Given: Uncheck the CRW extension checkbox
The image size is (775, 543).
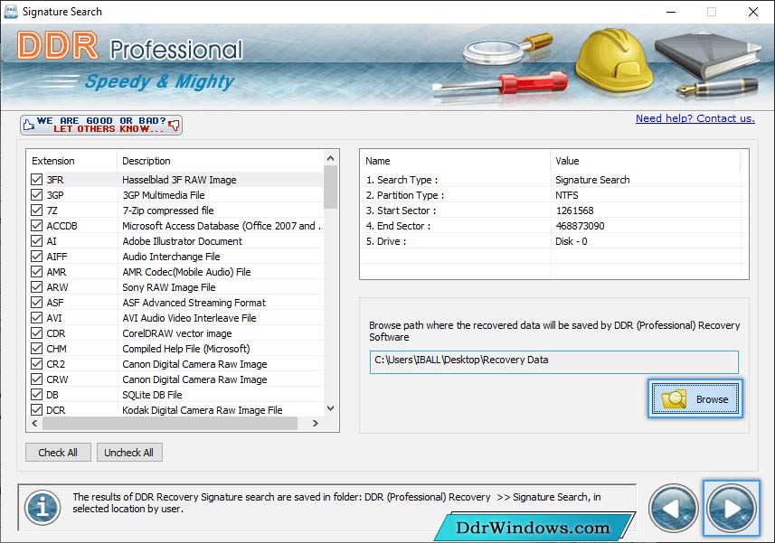Looking at the screenshot, I should click(x=36, y=379).
